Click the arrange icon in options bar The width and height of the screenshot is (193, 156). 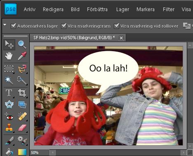click(186, 26)
